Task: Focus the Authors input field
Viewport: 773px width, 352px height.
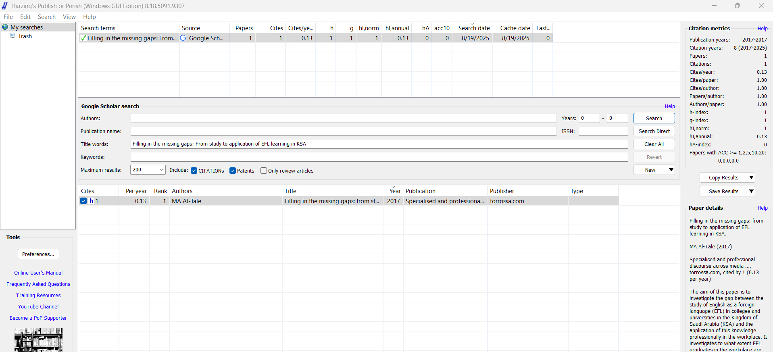Action: coord(343,118)
